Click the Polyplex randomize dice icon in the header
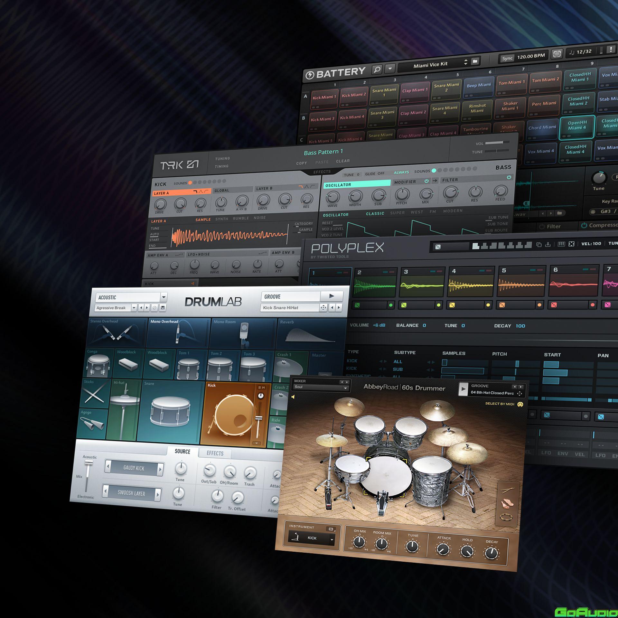The height and width of the screenshot is (618, 618). pos(438,247)
